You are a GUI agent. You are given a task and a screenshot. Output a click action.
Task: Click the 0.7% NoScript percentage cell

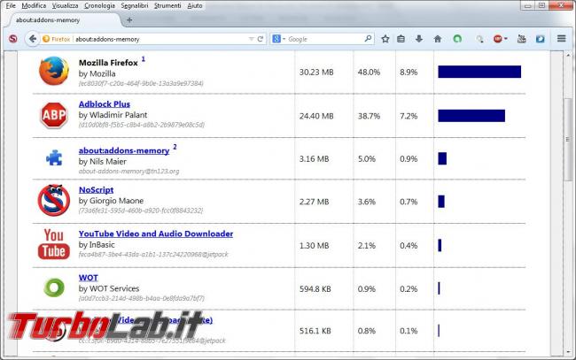(x=409, y=202)
